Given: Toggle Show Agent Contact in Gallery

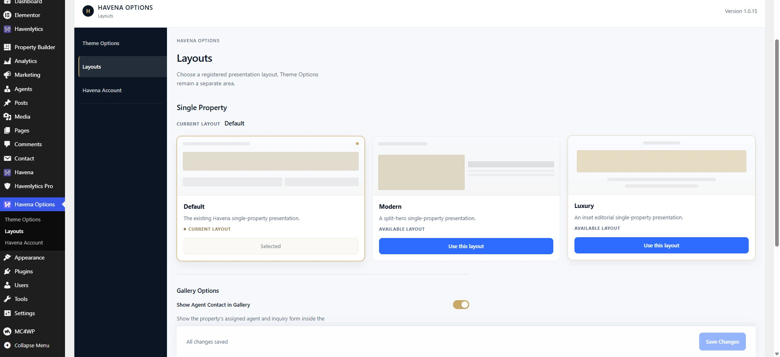Looking at the screenshot, I should point(461,305).
